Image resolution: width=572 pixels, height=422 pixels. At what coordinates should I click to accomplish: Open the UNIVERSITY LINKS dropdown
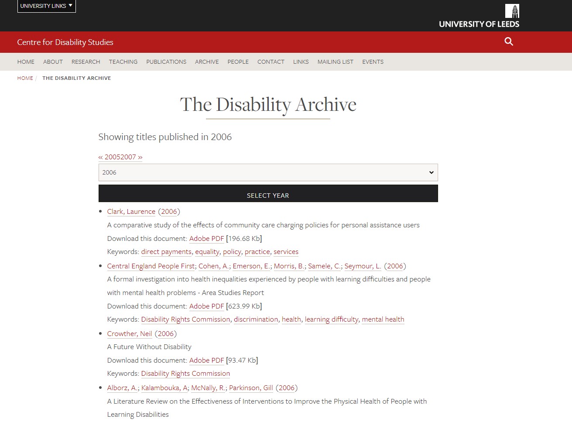coord(46,6)
